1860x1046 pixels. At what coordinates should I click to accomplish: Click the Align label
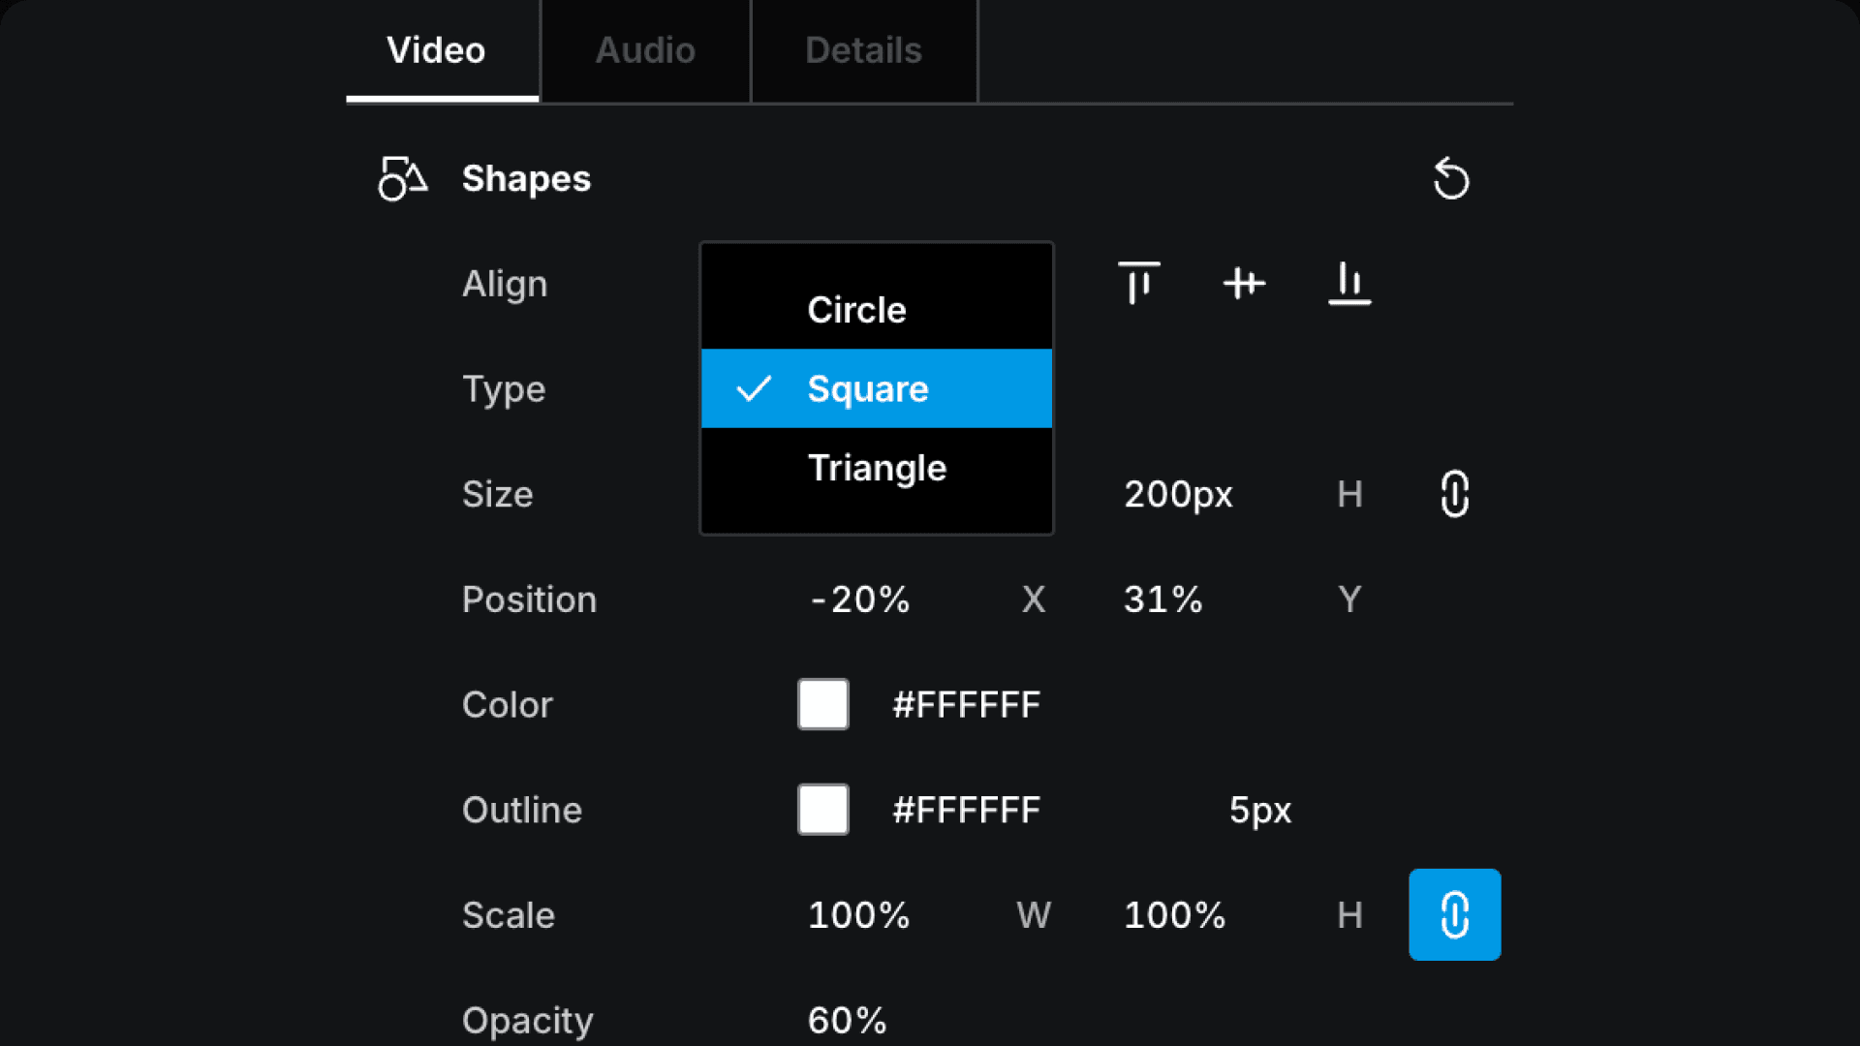(x=505, y=284)
